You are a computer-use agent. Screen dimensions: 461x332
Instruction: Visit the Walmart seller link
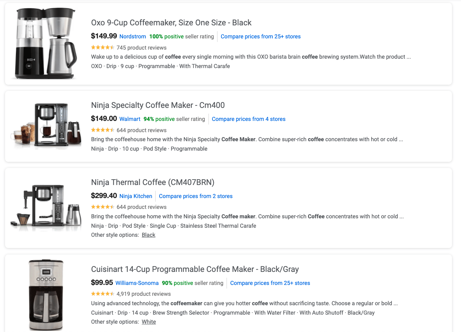click(x=130, y=119)
